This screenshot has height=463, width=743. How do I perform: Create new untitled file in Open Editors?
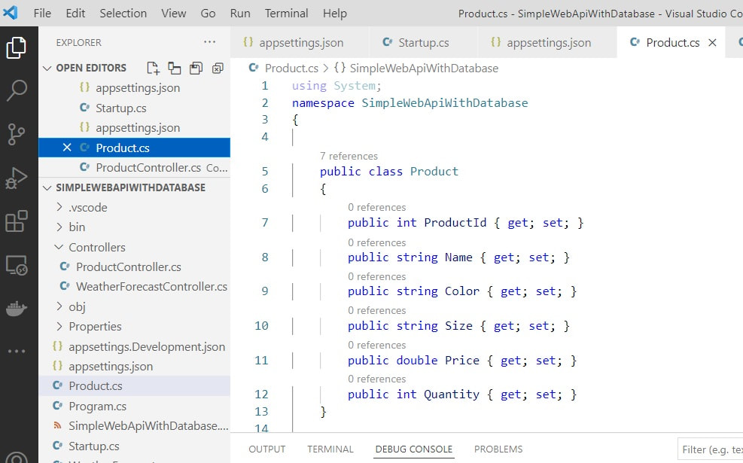pos(153,69)
